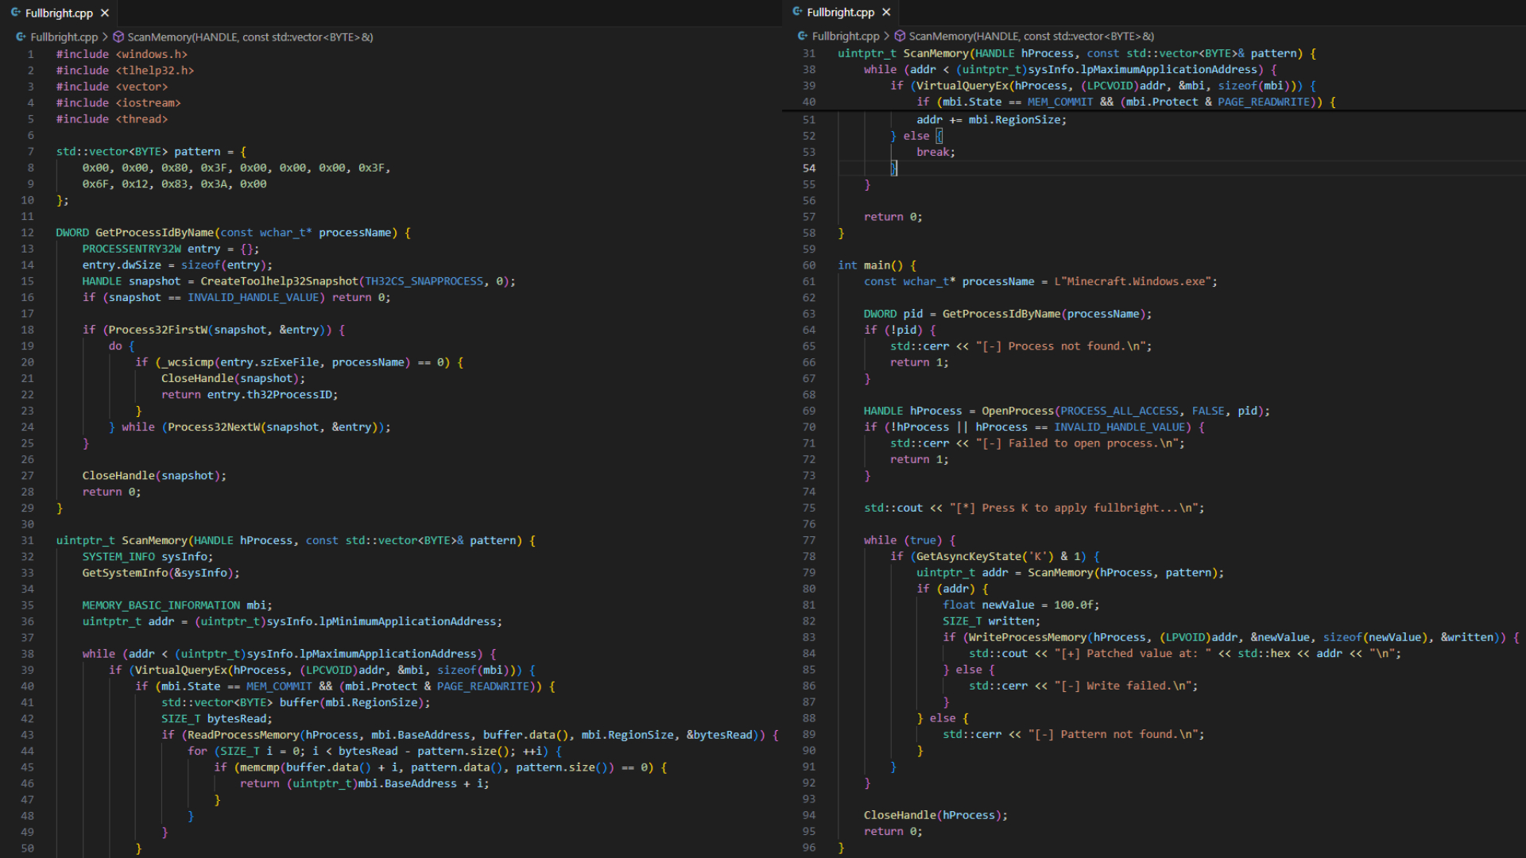Click '#include <windows.h>' on line 1
This screenshot has height=858, width=1526.
[x=122, y=54]
